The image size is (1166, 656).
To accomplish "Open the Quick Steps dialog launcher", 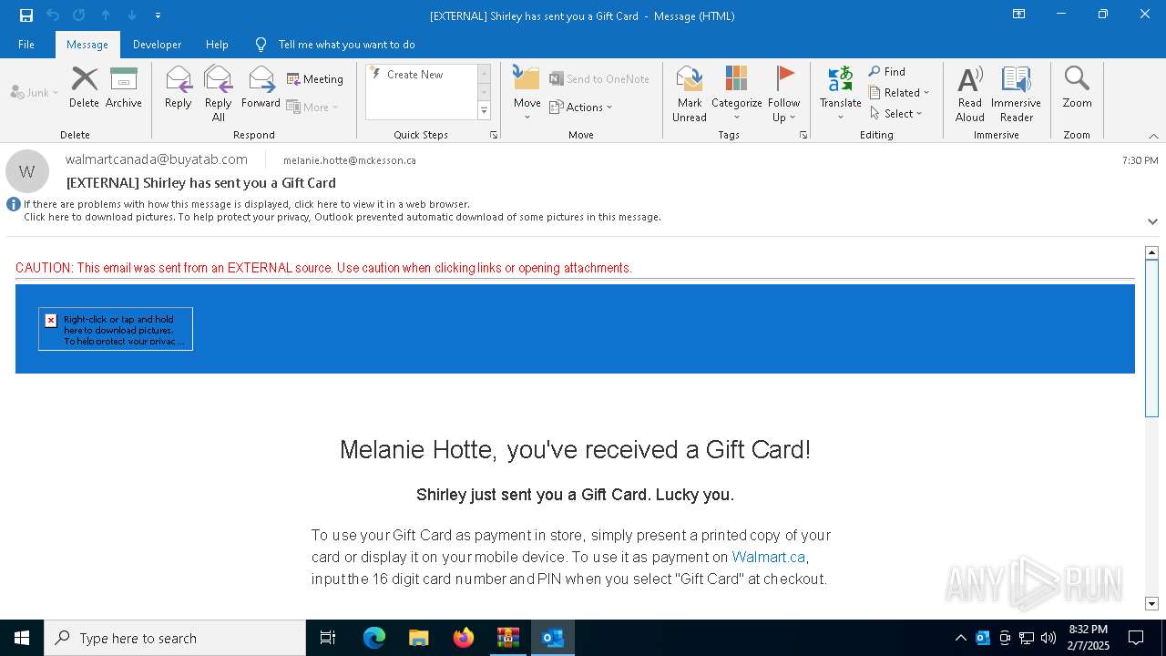I will click(494, 135).
